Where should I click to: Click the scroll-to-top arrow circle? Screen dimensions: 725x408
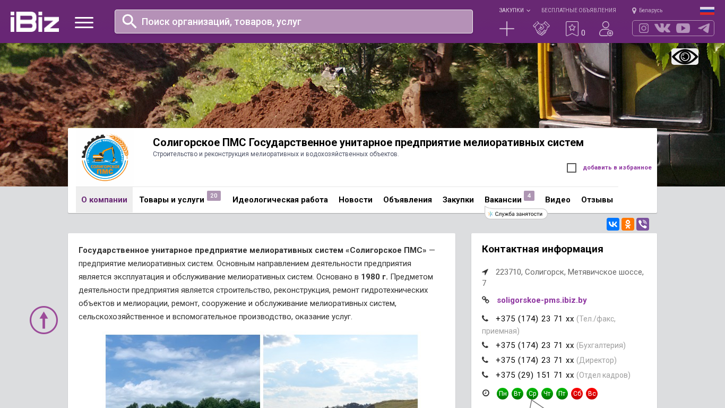44,320
